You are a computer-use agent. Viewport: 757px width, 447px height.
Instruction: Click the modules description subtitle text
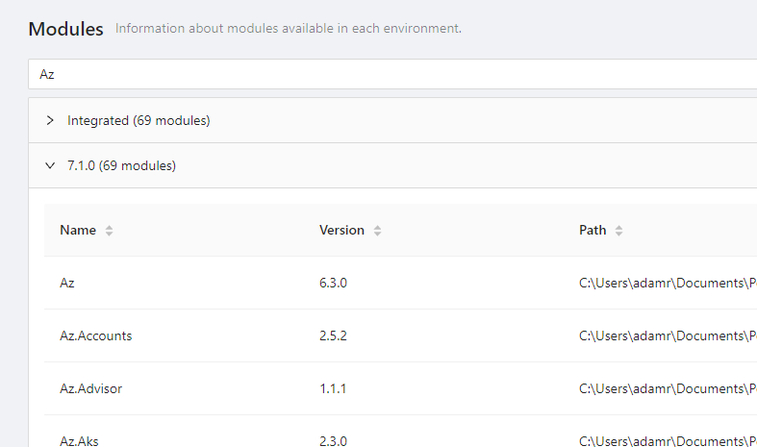pyautogui.click(x=289, y=29)
